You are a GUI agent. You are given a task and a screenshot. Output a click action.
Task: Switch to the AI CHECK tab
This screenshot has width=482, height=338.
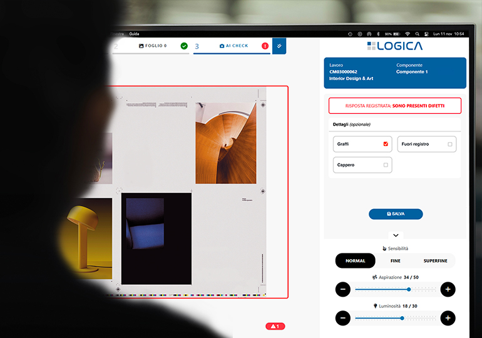(x=232, y=46)
